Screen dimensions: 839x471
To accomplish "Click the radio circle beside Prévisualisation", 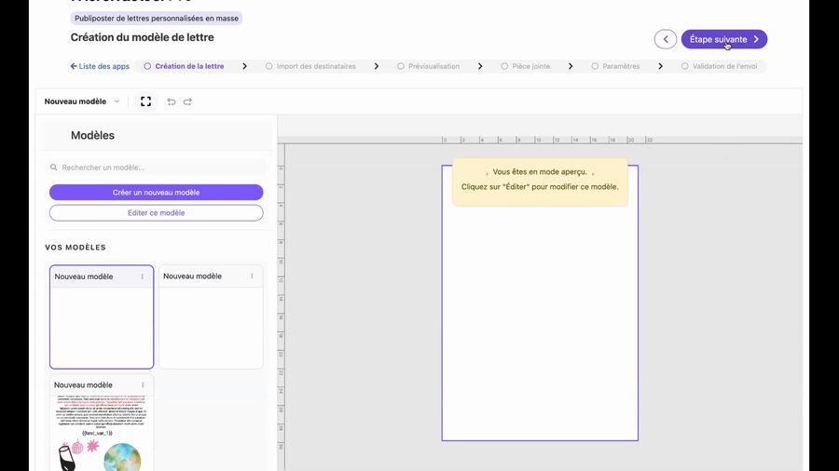I will 401,66.
